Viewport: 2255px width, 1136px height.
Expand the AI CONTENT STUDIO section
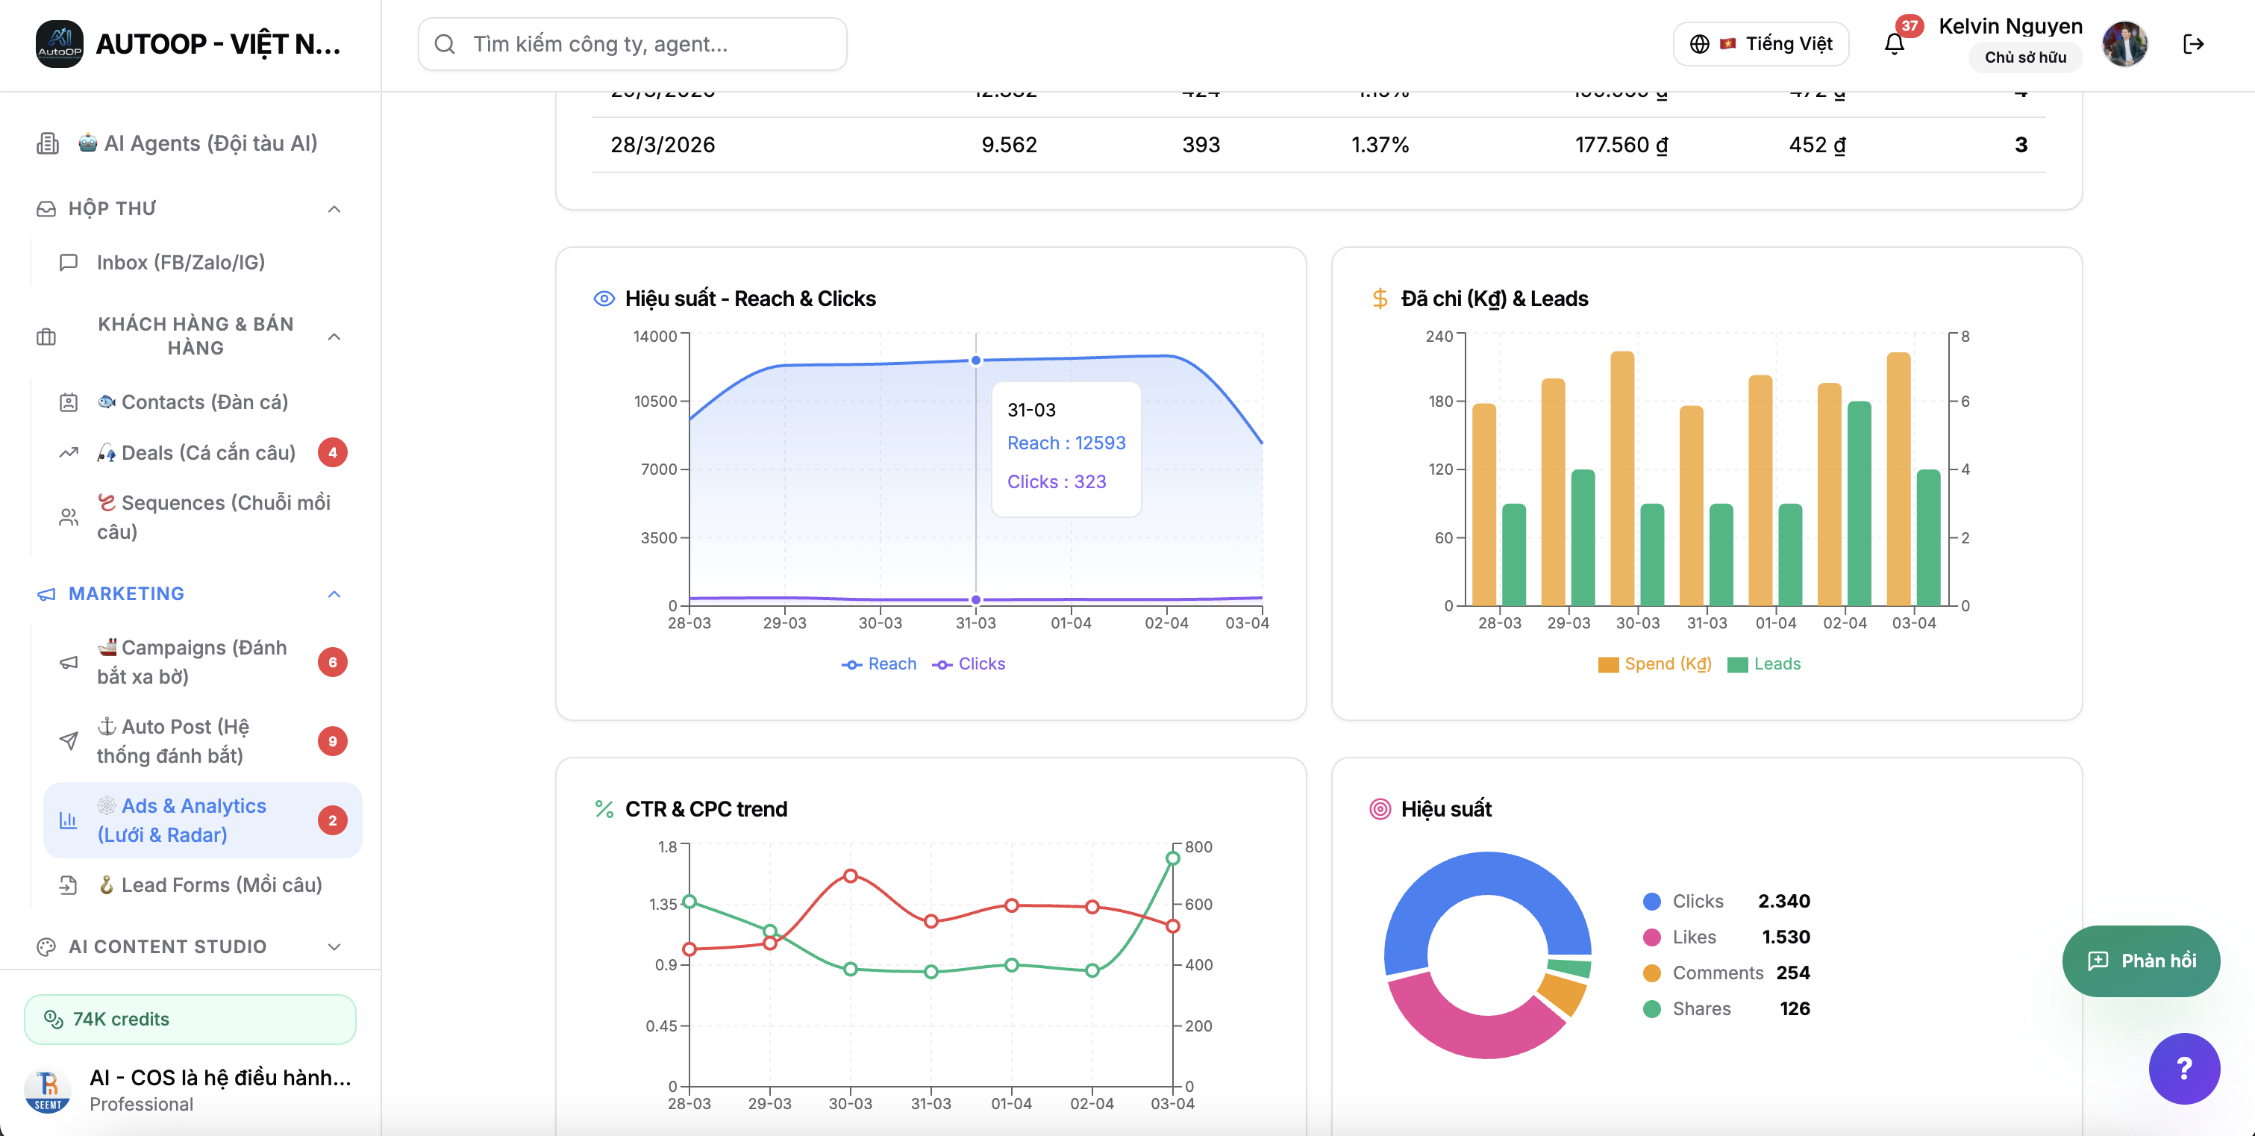[334, 947]
